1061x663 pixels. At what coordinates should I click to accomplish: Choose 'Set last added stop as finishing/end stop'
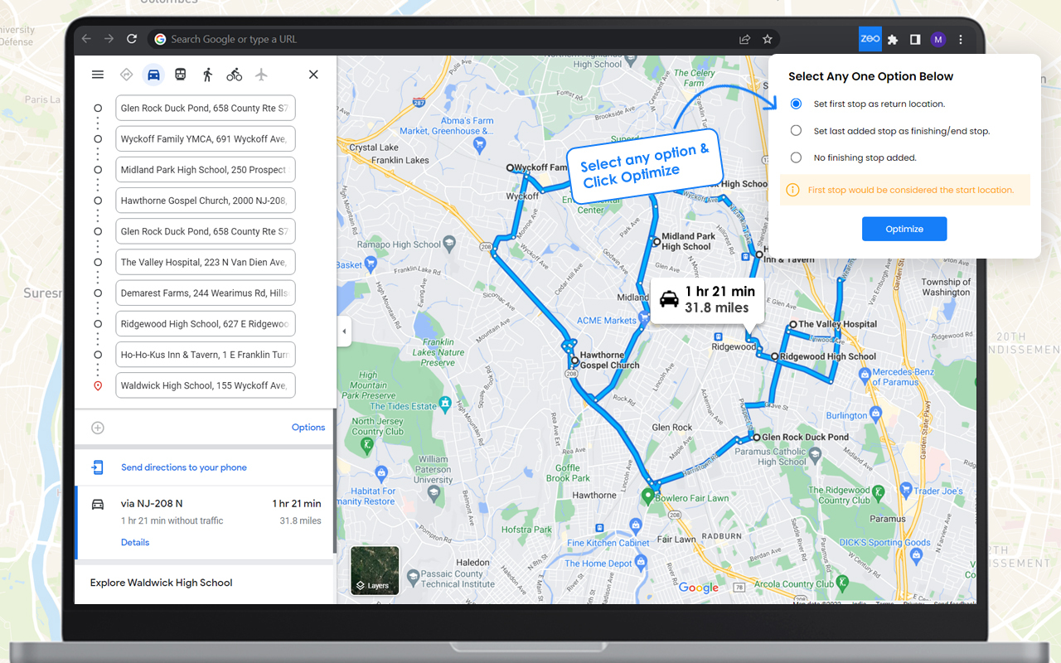796,130
